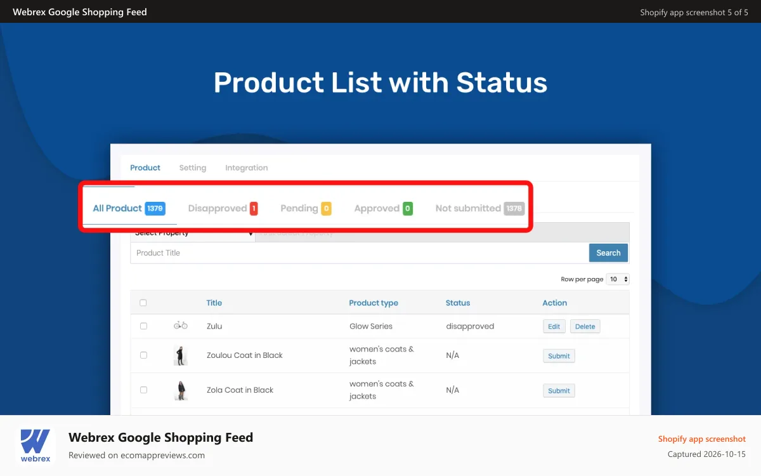The width and height of the screenshot is (761, 476).
Task: Select the All Product status tab
Action: 129,208
